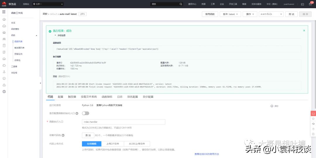Click the 测试 button

click(291, 14)
